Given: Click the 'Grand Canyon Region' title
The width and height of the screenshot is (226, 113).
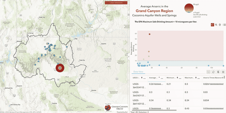Looking at the screenshot, I should 154,11.
